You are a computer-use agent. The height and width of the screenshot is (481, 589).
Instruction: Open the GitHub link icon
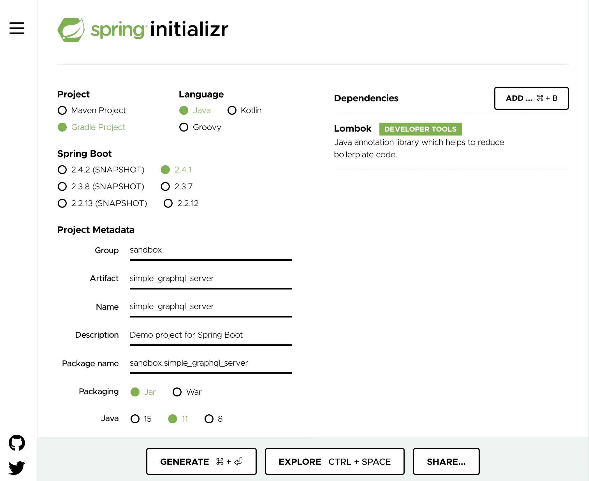click(17, 442)
